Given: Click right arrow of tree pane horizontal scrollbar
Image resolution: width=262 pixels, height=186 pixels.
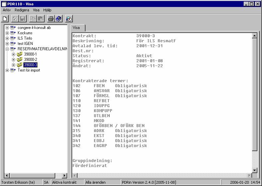Looking at the screenshot, I should pyautogui.click(x=65, y=175).
